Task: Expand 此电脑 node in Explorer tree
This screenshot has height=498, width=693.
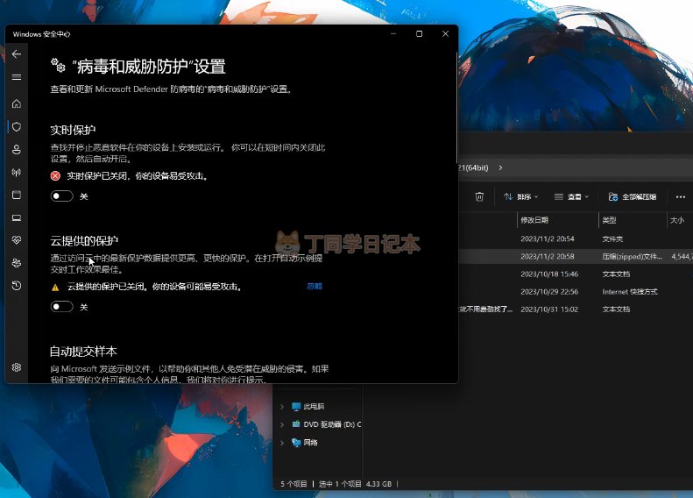Action: click(x=282, y=407)
